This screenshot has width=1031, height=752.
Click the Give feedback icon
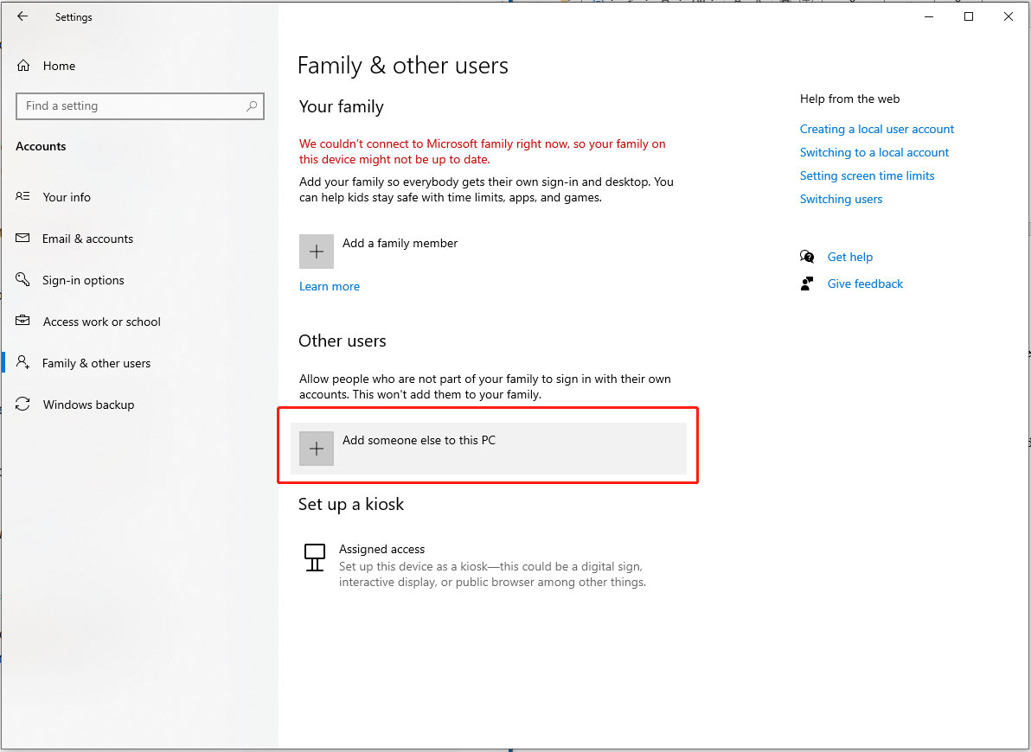[x=807, y=284]
